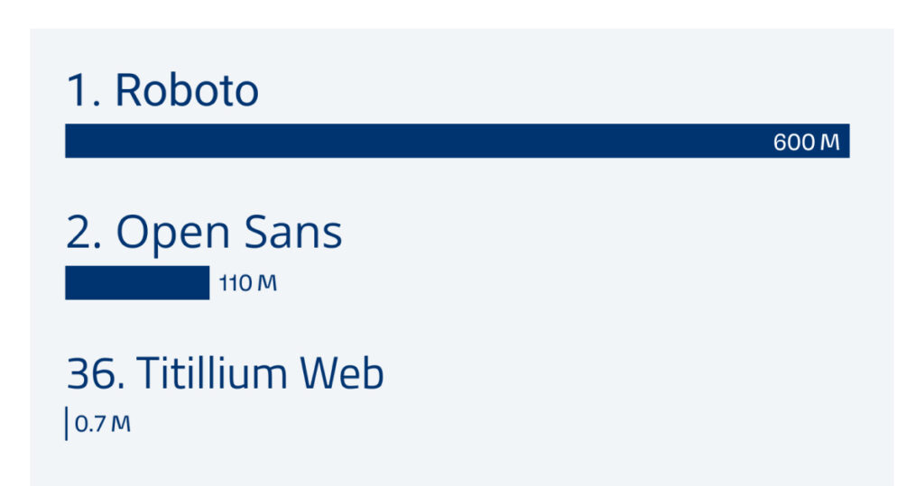This screenshot has width=924, height=486.
Task: Click the "M" unit after 0.7
Action: coord(121,424)
